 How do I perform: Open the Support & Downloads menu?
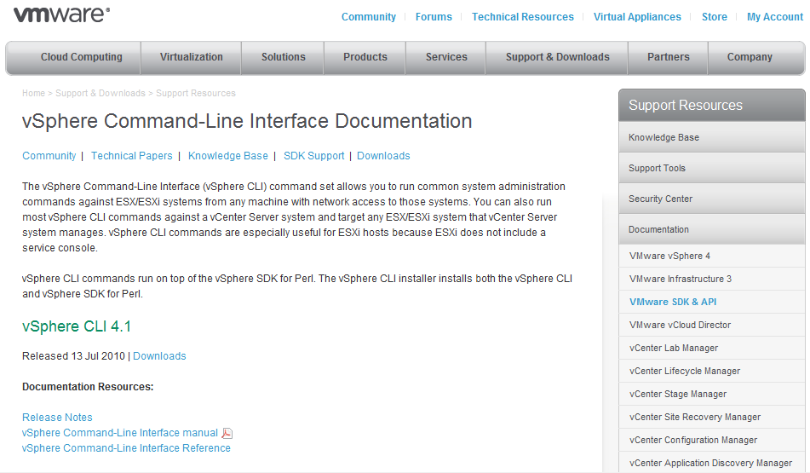pyautogui.click(x=558, y=57)
